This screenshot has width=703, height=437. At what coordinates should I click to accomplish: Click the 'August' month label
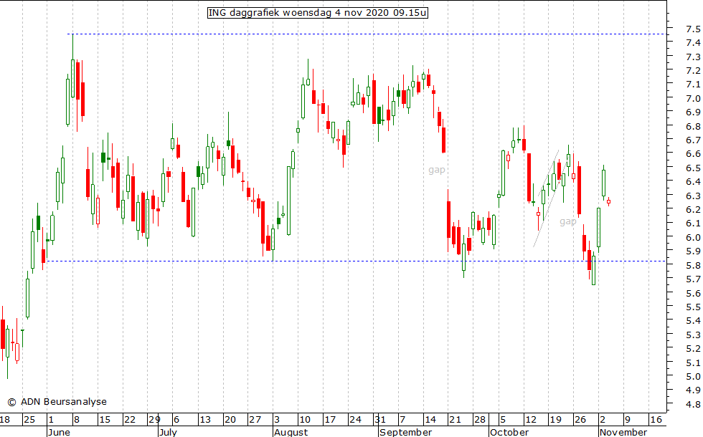291,432
